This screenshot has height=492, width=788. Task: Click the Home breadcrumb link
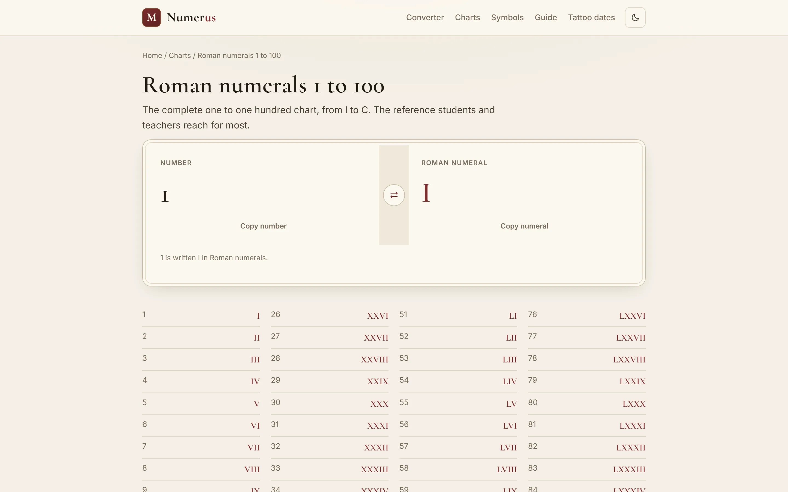click(x=152, y=56)
